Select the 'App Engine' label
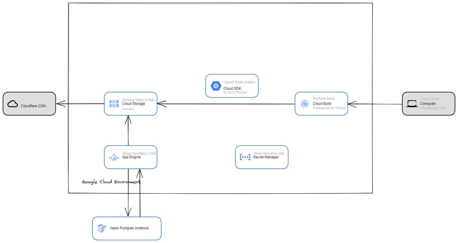 point(131,157)
